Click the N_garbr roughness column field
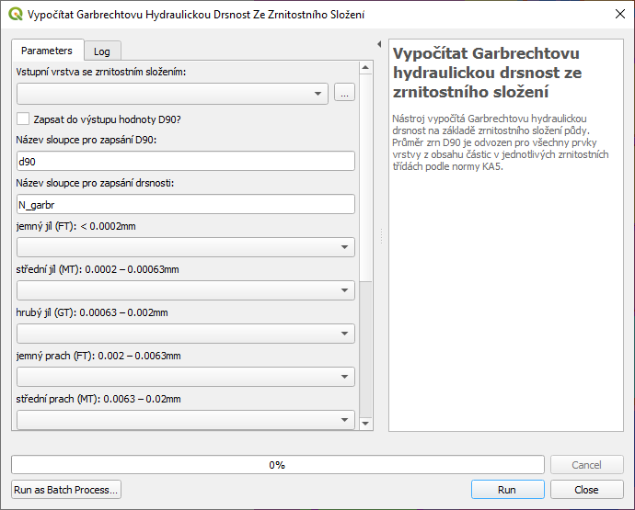The width and height of the screenshot is (635, 510). [186, 204]
